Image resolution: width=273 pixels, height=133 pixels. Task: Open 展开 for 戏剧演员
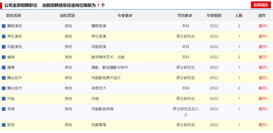pos(263,47)
